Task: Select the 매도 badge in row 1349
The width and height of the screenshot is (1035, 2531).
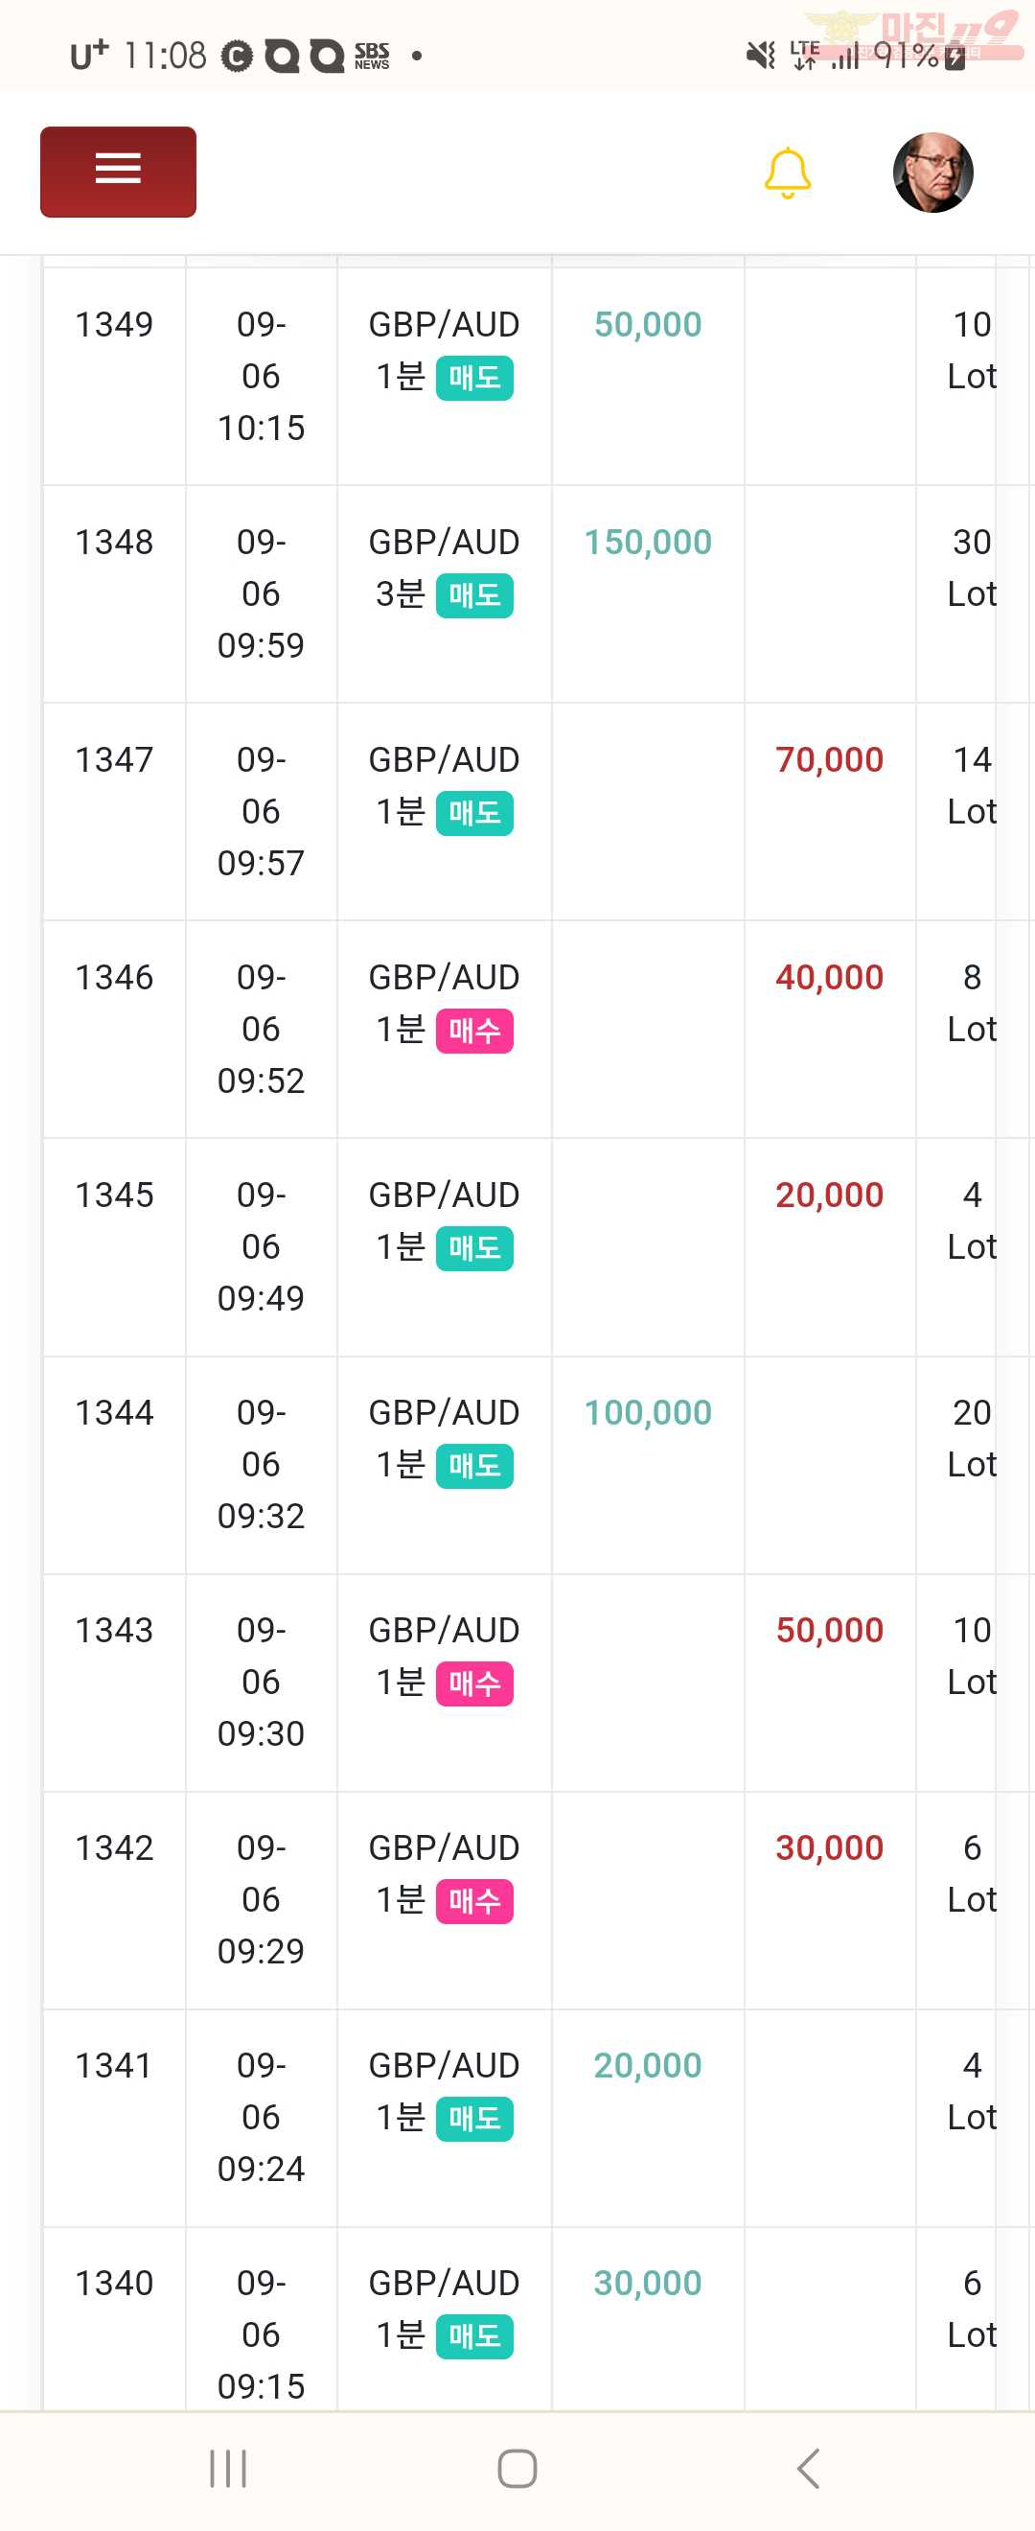Action: pos(474,379)
